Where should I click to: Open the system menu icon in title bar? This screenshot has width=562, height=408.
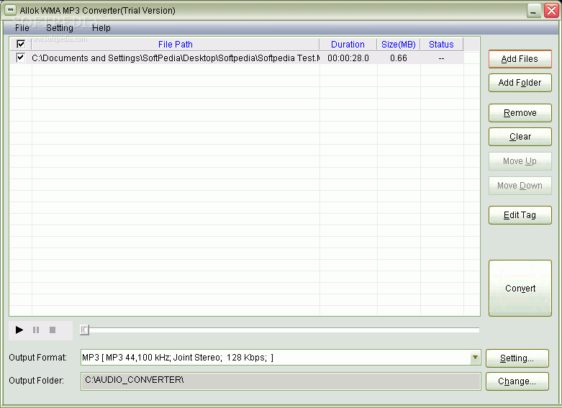tap(9, 10)
